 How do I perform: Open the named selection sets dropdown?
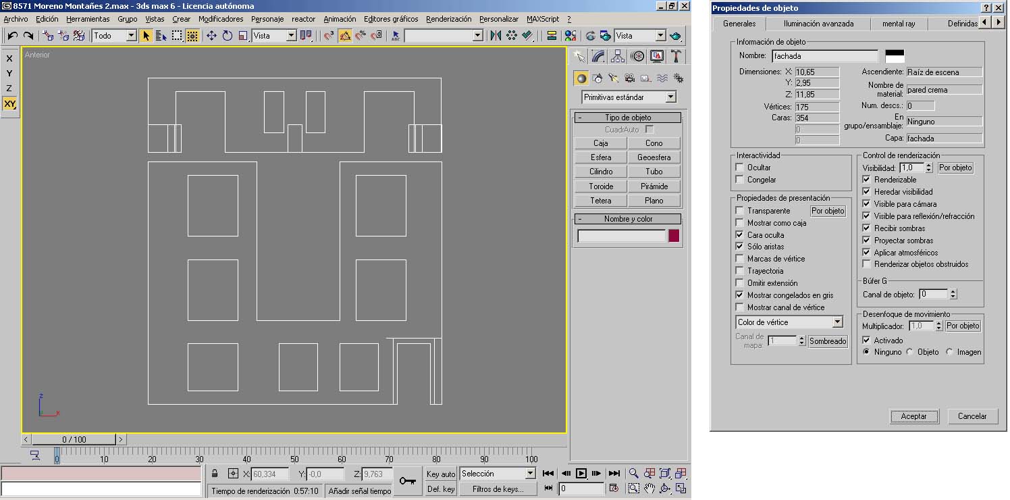(444, 36)
